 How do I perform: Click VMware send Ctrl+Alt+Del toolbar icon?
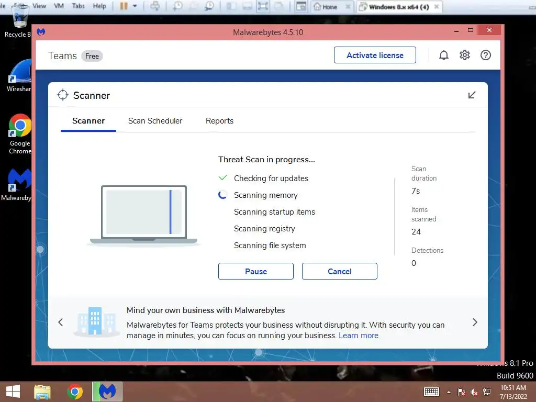tap(155, 6)
